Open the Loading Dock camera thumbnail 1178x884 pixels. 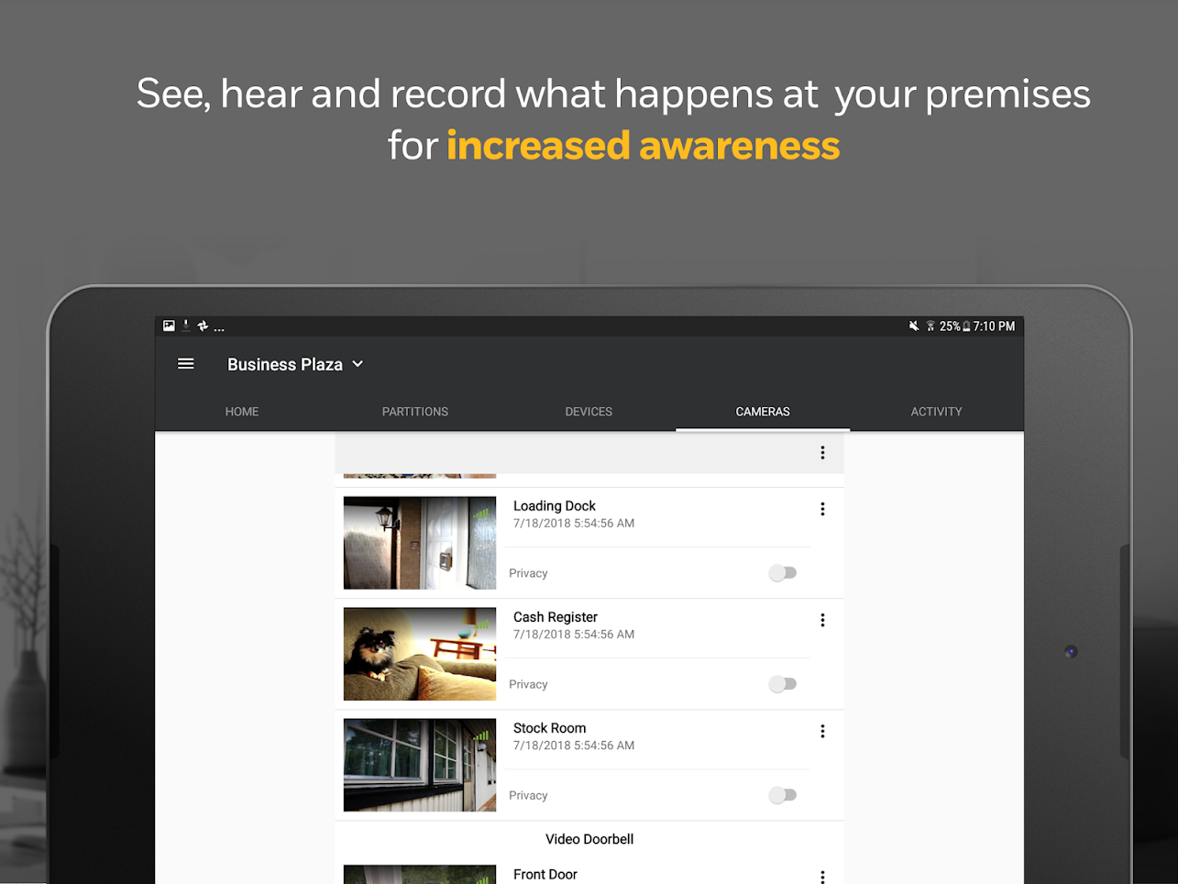420,543
